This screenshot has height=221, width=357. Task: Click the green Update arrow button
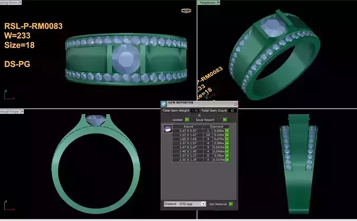[187, 120]
